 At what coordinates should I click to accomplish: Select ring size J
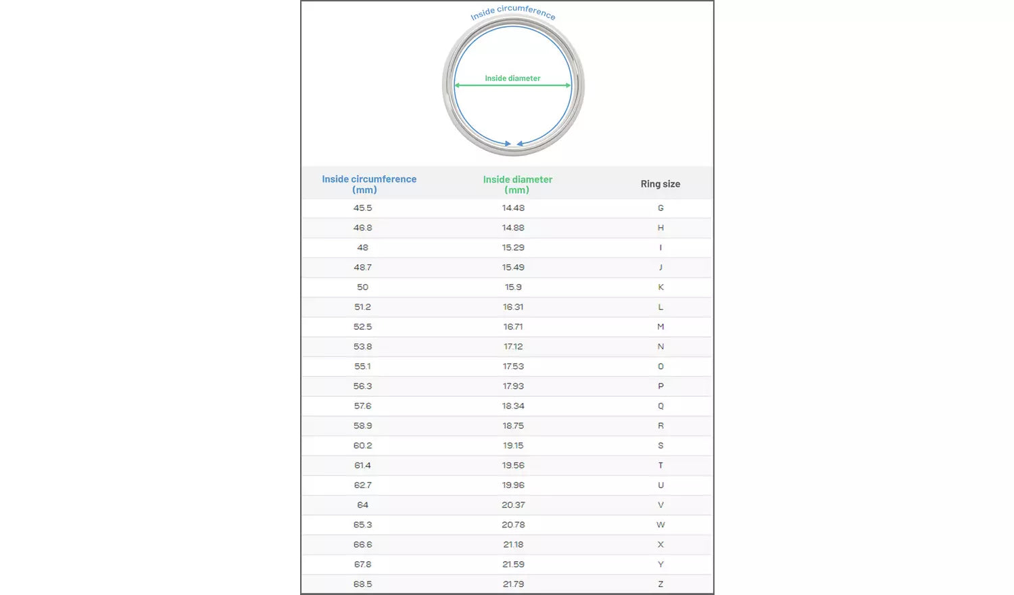tap(660, 267)
